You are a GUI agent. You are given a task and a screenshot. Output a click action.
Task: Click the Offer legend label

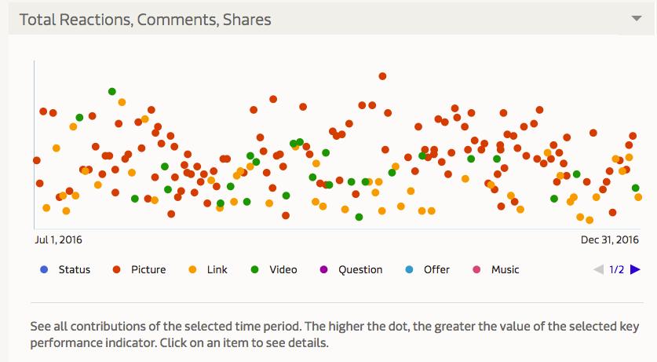click(x=436, y=269)
